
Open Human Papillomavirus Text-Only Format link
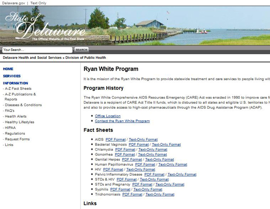[x=173, y=164]
